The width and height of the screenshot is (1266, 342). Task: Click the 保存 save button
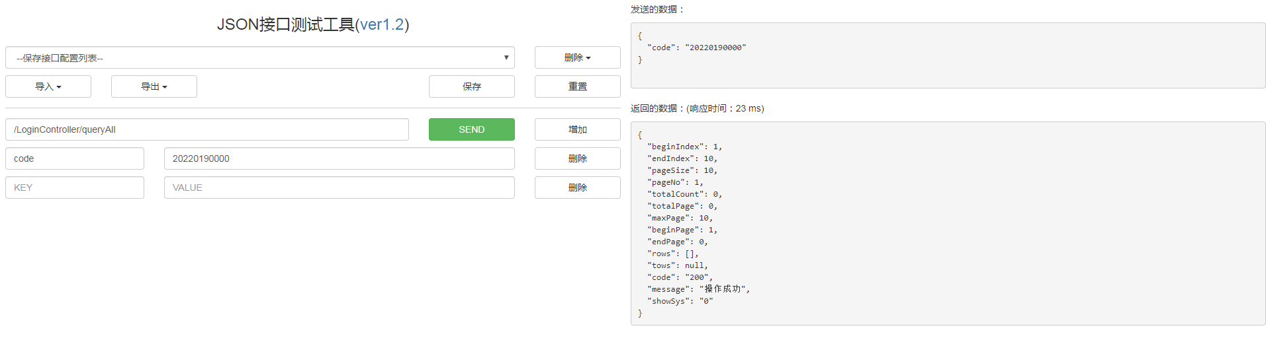point(471,86)
